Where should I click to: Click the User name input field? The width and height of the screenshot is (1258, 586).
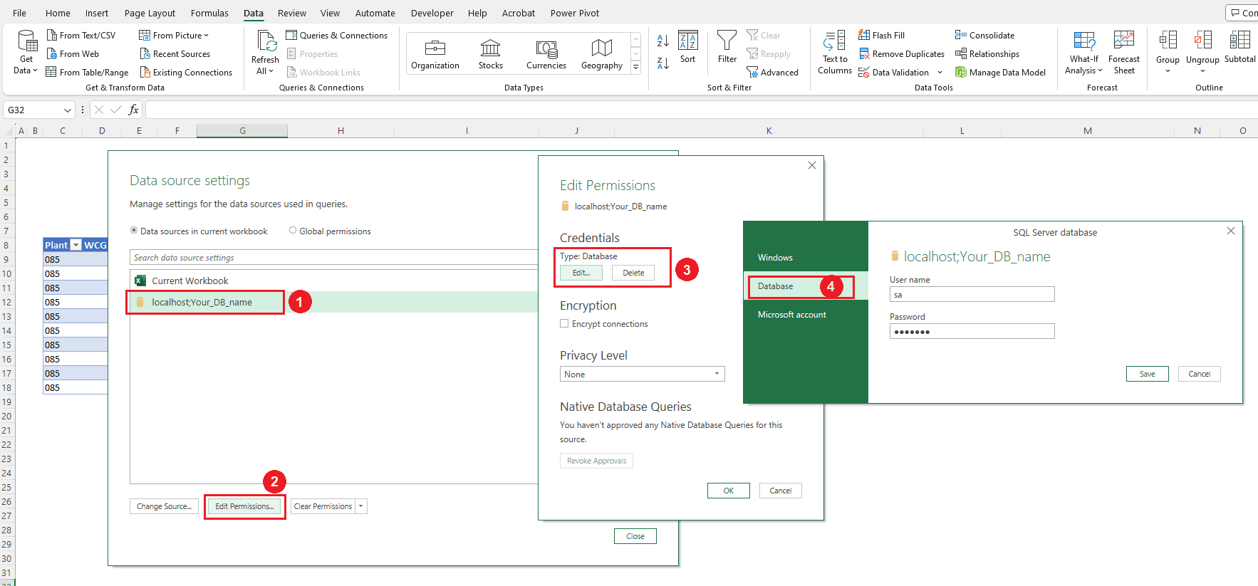(972, 294)
